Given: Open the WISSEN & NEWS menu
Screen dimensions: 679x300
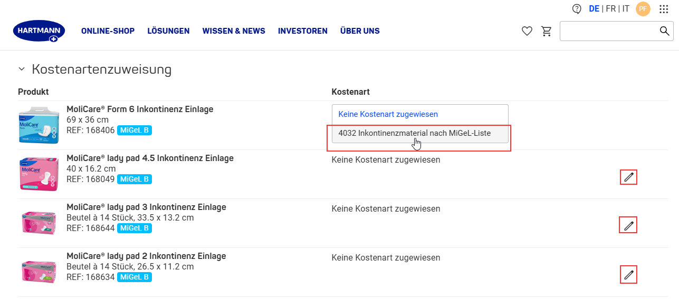Looking at the screenshot, I should pyautogui.click(x=234, y=31).
